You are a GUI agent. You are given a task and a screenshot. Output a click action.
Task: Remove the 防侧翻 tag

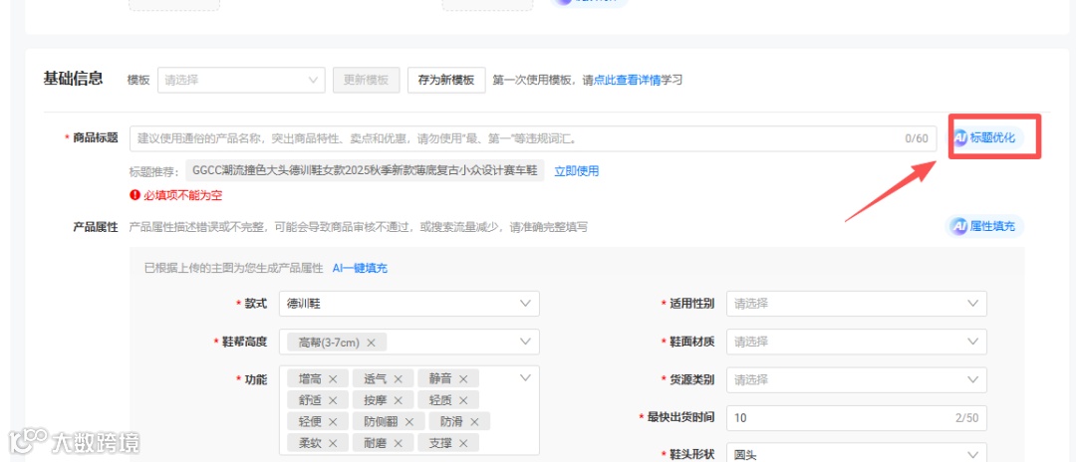coord(409,421)
